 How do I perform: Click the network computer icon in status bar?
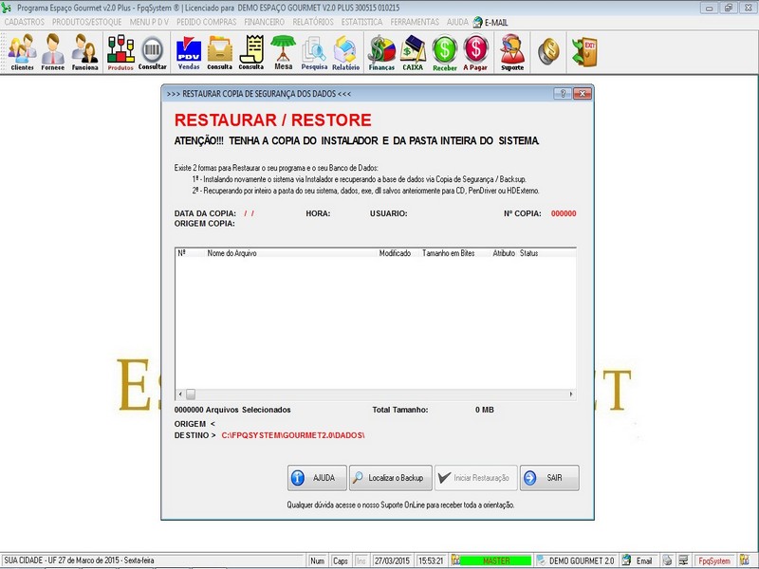(x=683, y=560)
